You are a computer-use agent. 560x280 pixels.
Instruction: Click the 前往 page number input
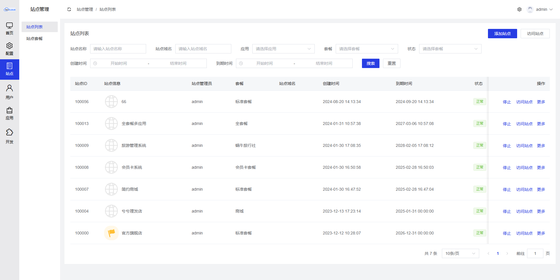click(x=535, y=253)
